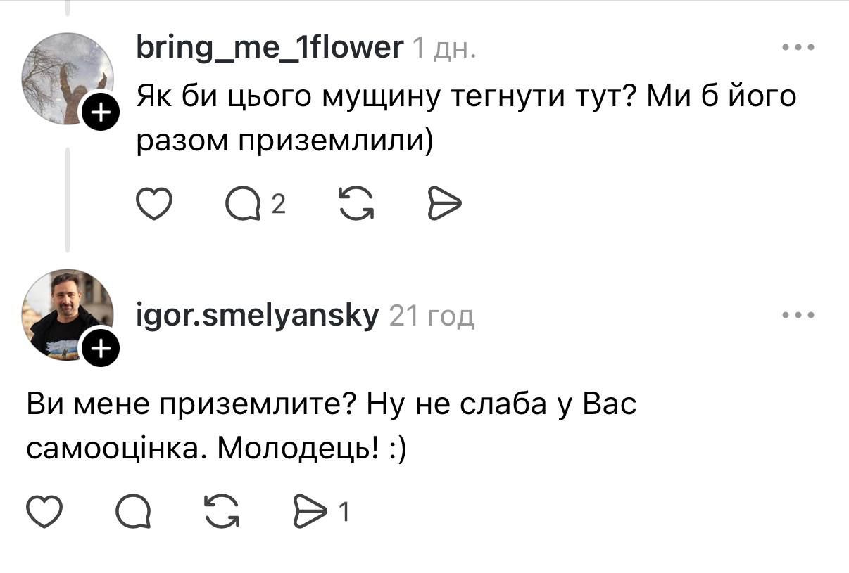Repost the bring_me_1flower comment

357,205
